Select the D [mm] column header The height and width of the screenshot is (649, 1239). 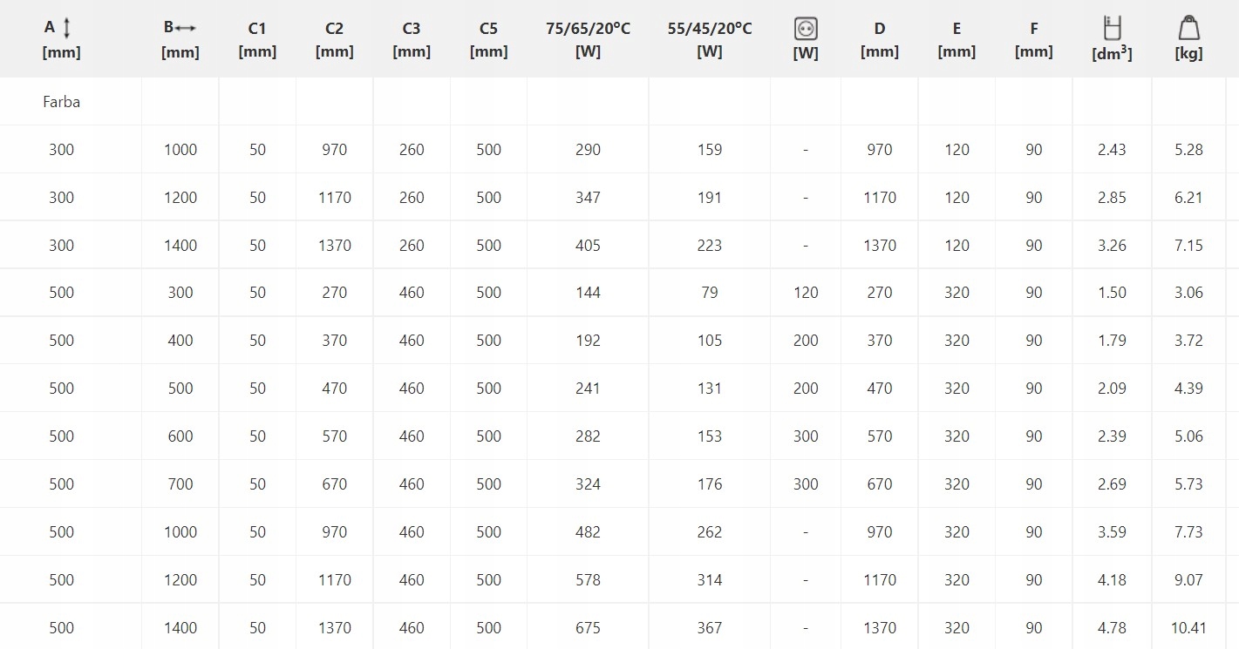point(879,39)
